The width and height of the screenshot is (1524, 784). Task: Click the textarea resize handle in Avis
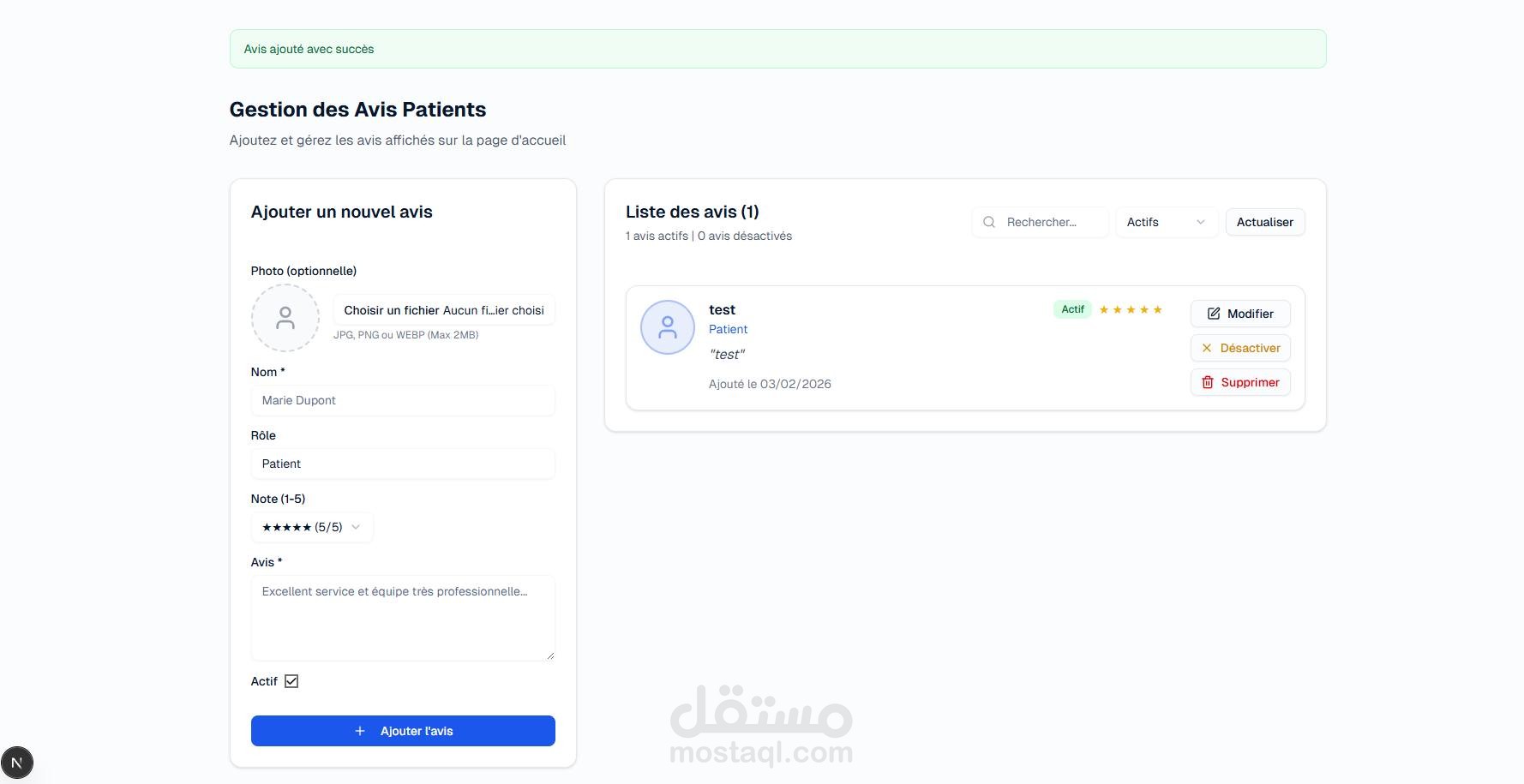549,655
